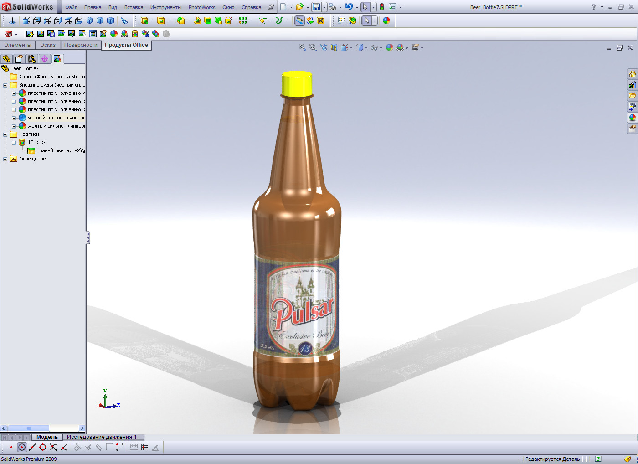Open the DimXpertManager tab
The height and width of the screenshot is (464, 638).
(x=45, y=59)
